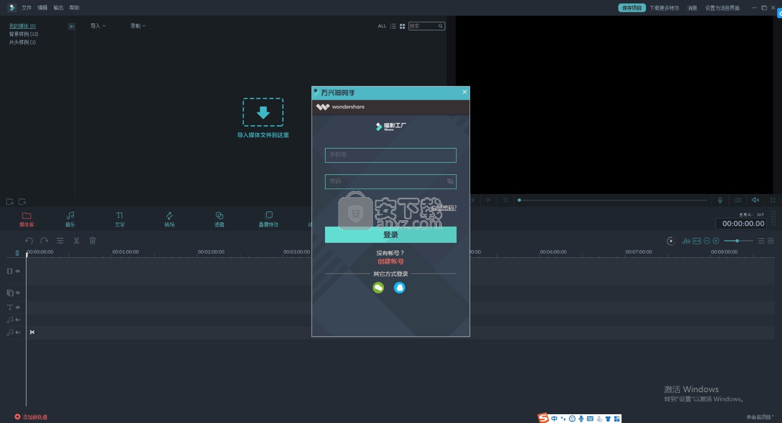This screenshot has height=423, width=782.
Task: Click the plus zoom in timeline icon
Action: point(716,241)
